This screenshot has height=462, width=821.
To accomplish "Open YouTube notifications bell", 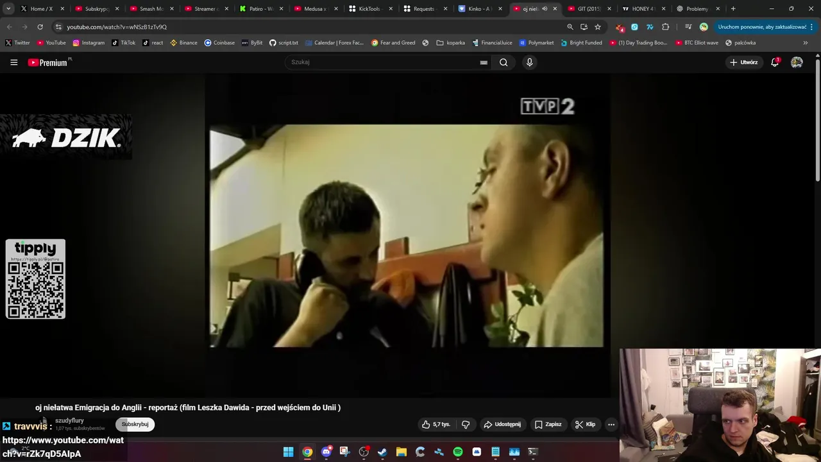I will point(775,62).
